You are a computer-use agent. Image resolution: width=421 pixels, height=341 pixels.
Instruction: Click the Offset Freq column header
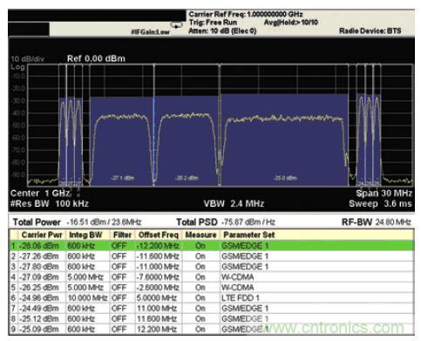pos(159,235)
